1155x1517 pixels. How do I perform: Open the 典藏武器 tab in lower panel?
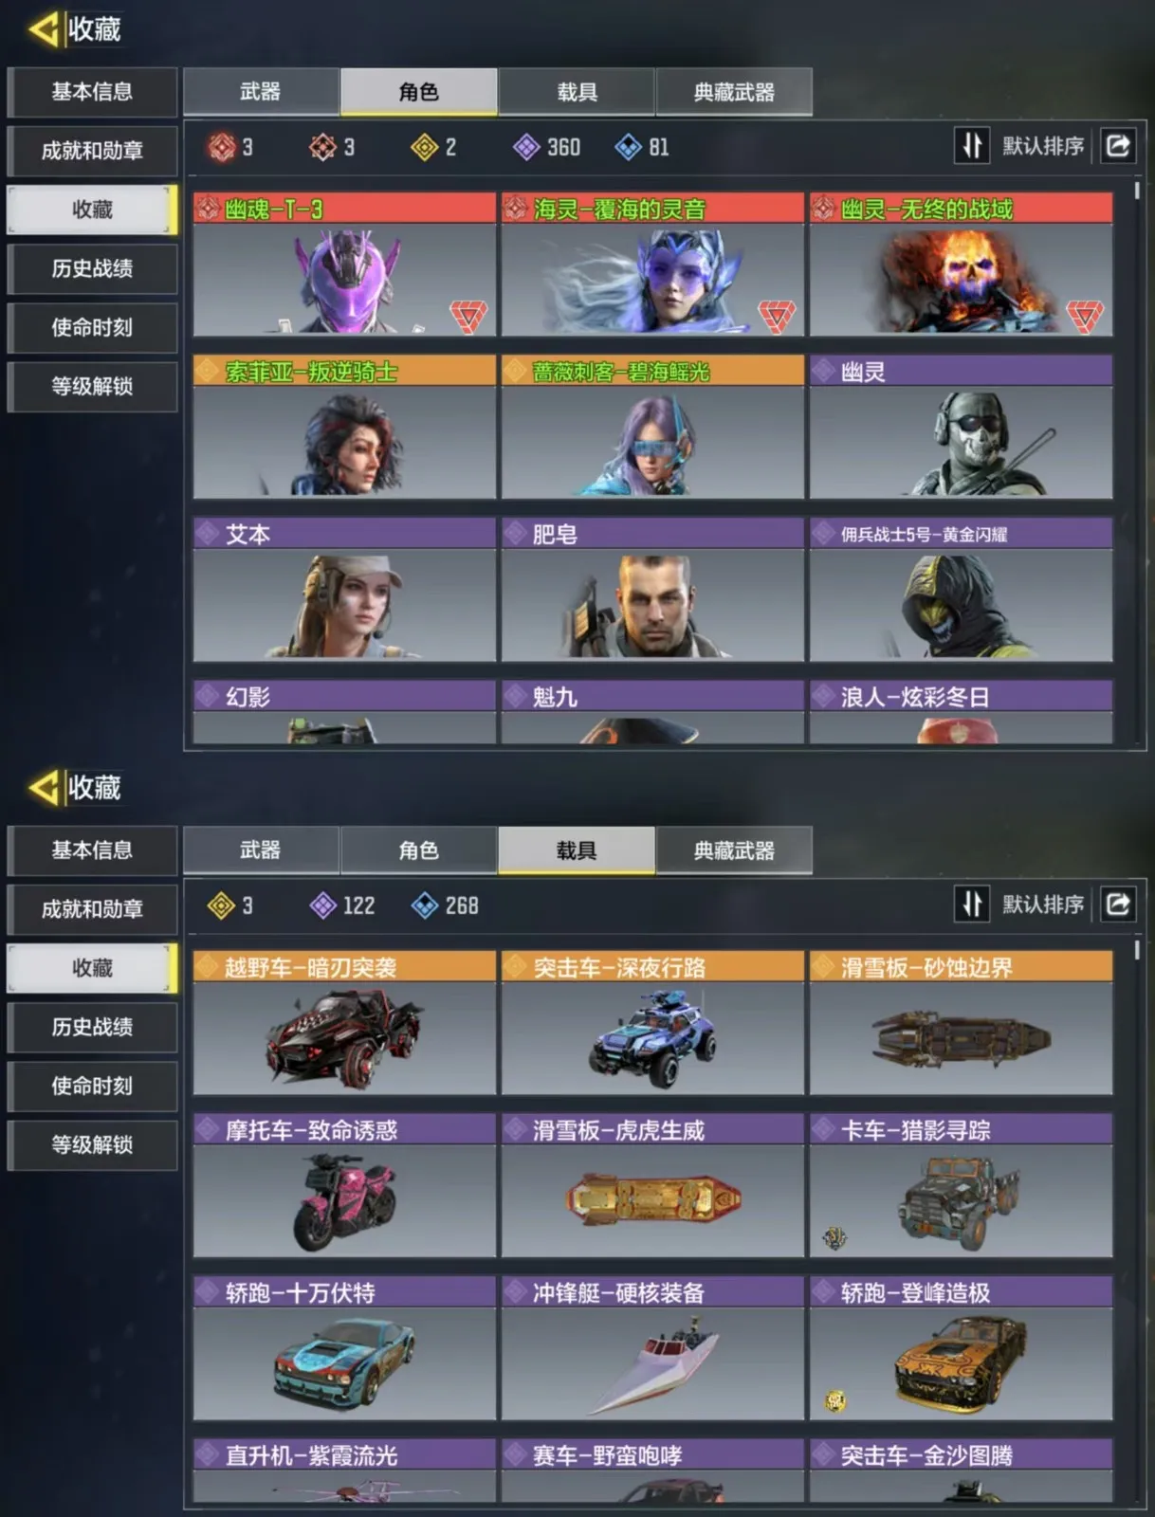tap(734, 850)
